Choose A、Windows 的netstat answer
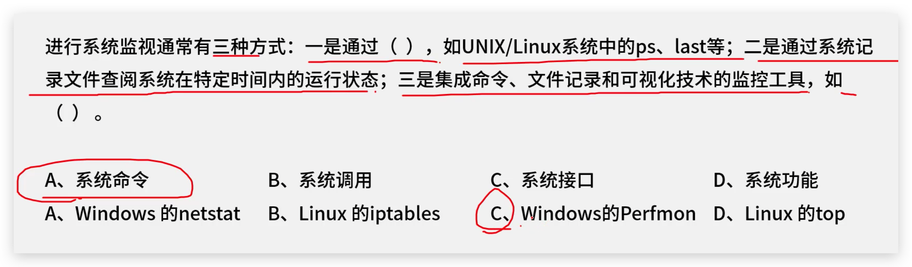The height and width of the screenshot is (267, 912). pos(143,213)
